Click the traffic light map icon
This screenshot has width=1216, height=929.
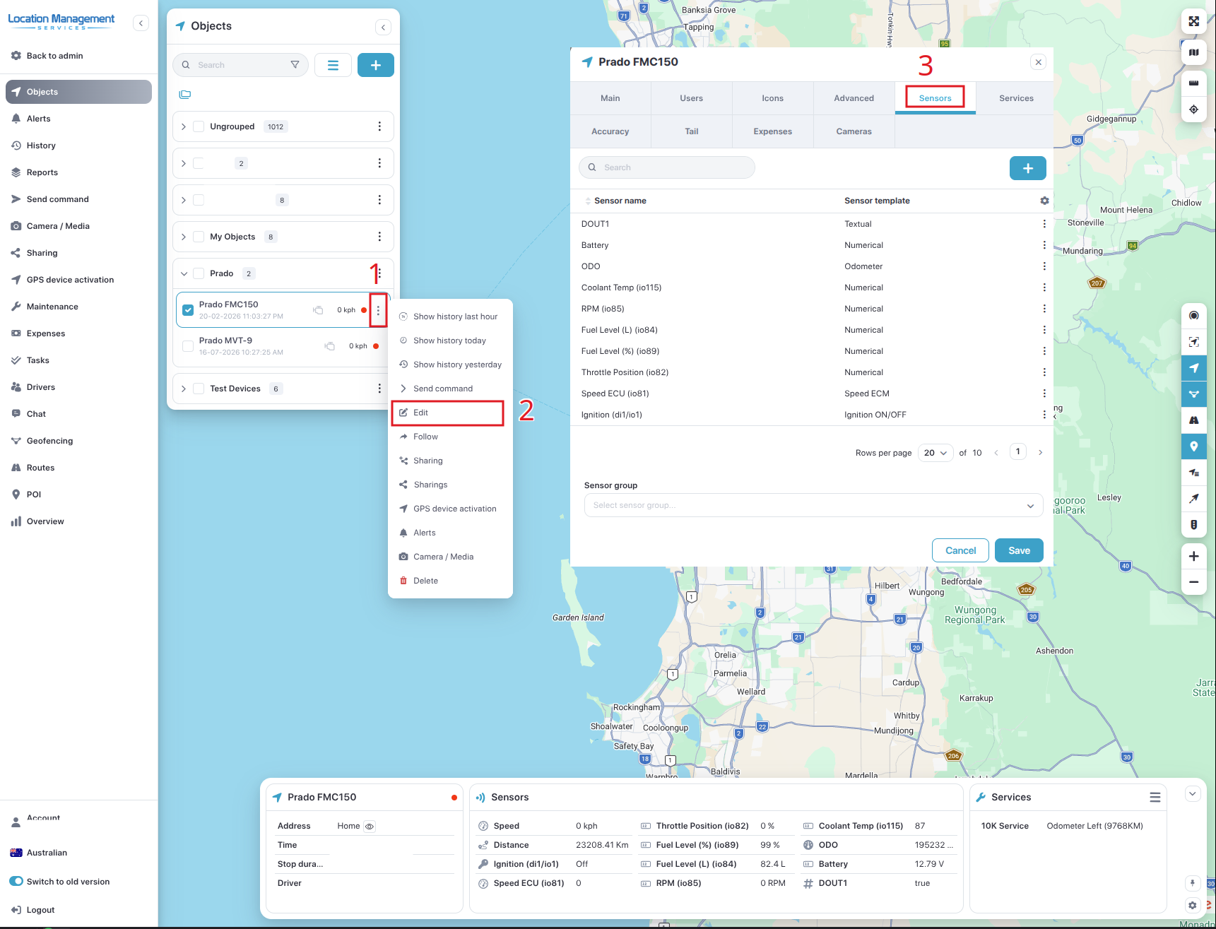click(x=1193, y=525)
